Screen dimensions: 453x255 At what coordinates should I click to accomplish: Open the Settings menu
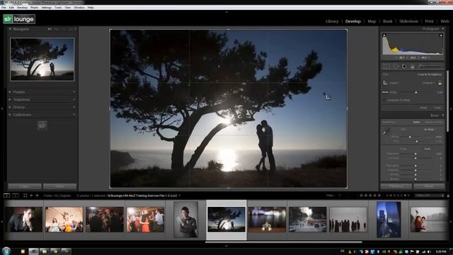(46, 8)
